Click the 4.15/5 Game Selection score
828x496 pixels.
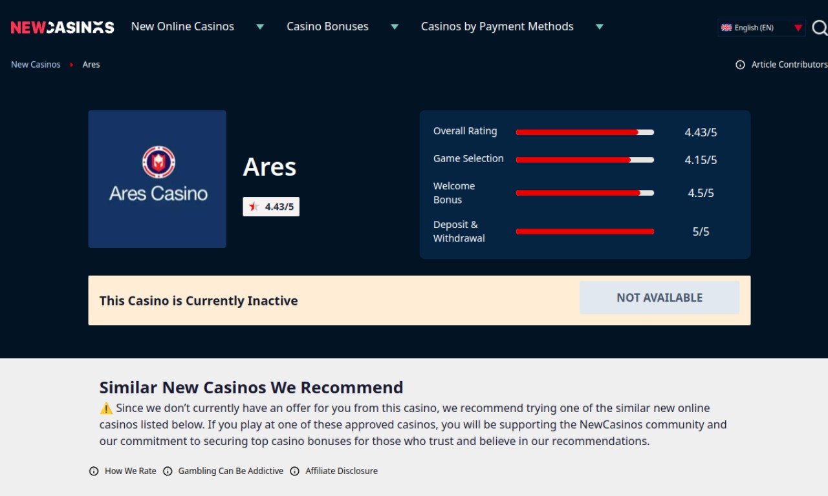[x=701, y=160]
